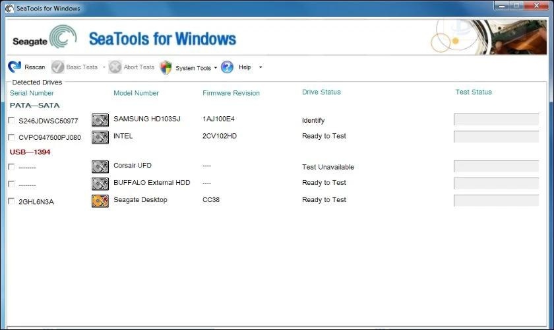Enable the checkbox for drive 2GHL6N3A
The image size is (554, 330).
(x=11, y=201)
